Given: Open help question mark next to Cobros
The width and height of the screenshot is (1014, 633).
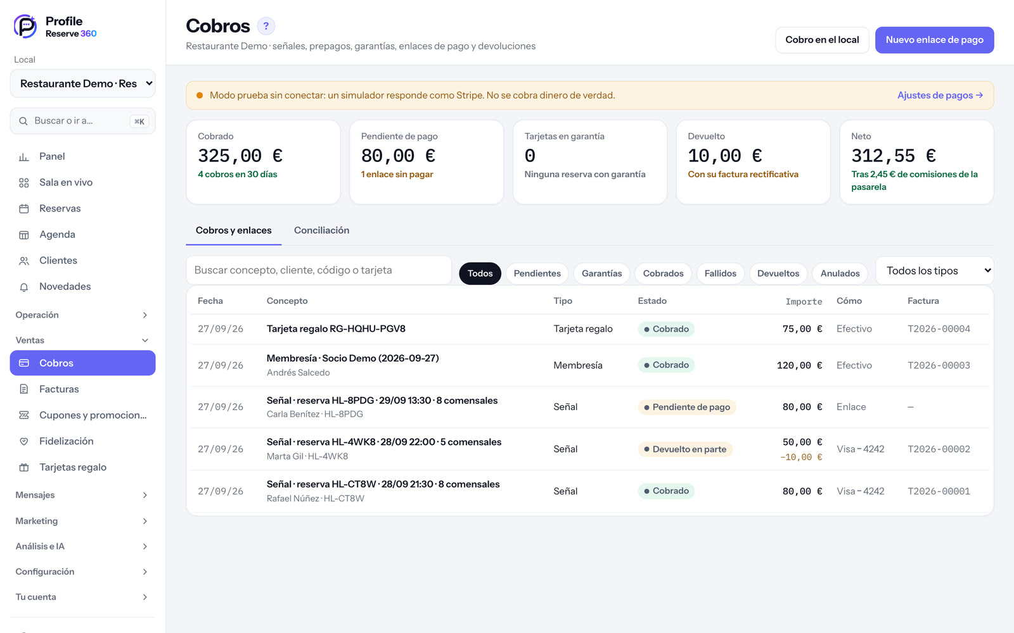Looking at the screenshot, I should (x=266, y=26).
